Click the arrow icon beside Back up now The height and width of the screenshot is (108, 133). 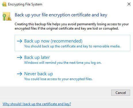(20, 41)
